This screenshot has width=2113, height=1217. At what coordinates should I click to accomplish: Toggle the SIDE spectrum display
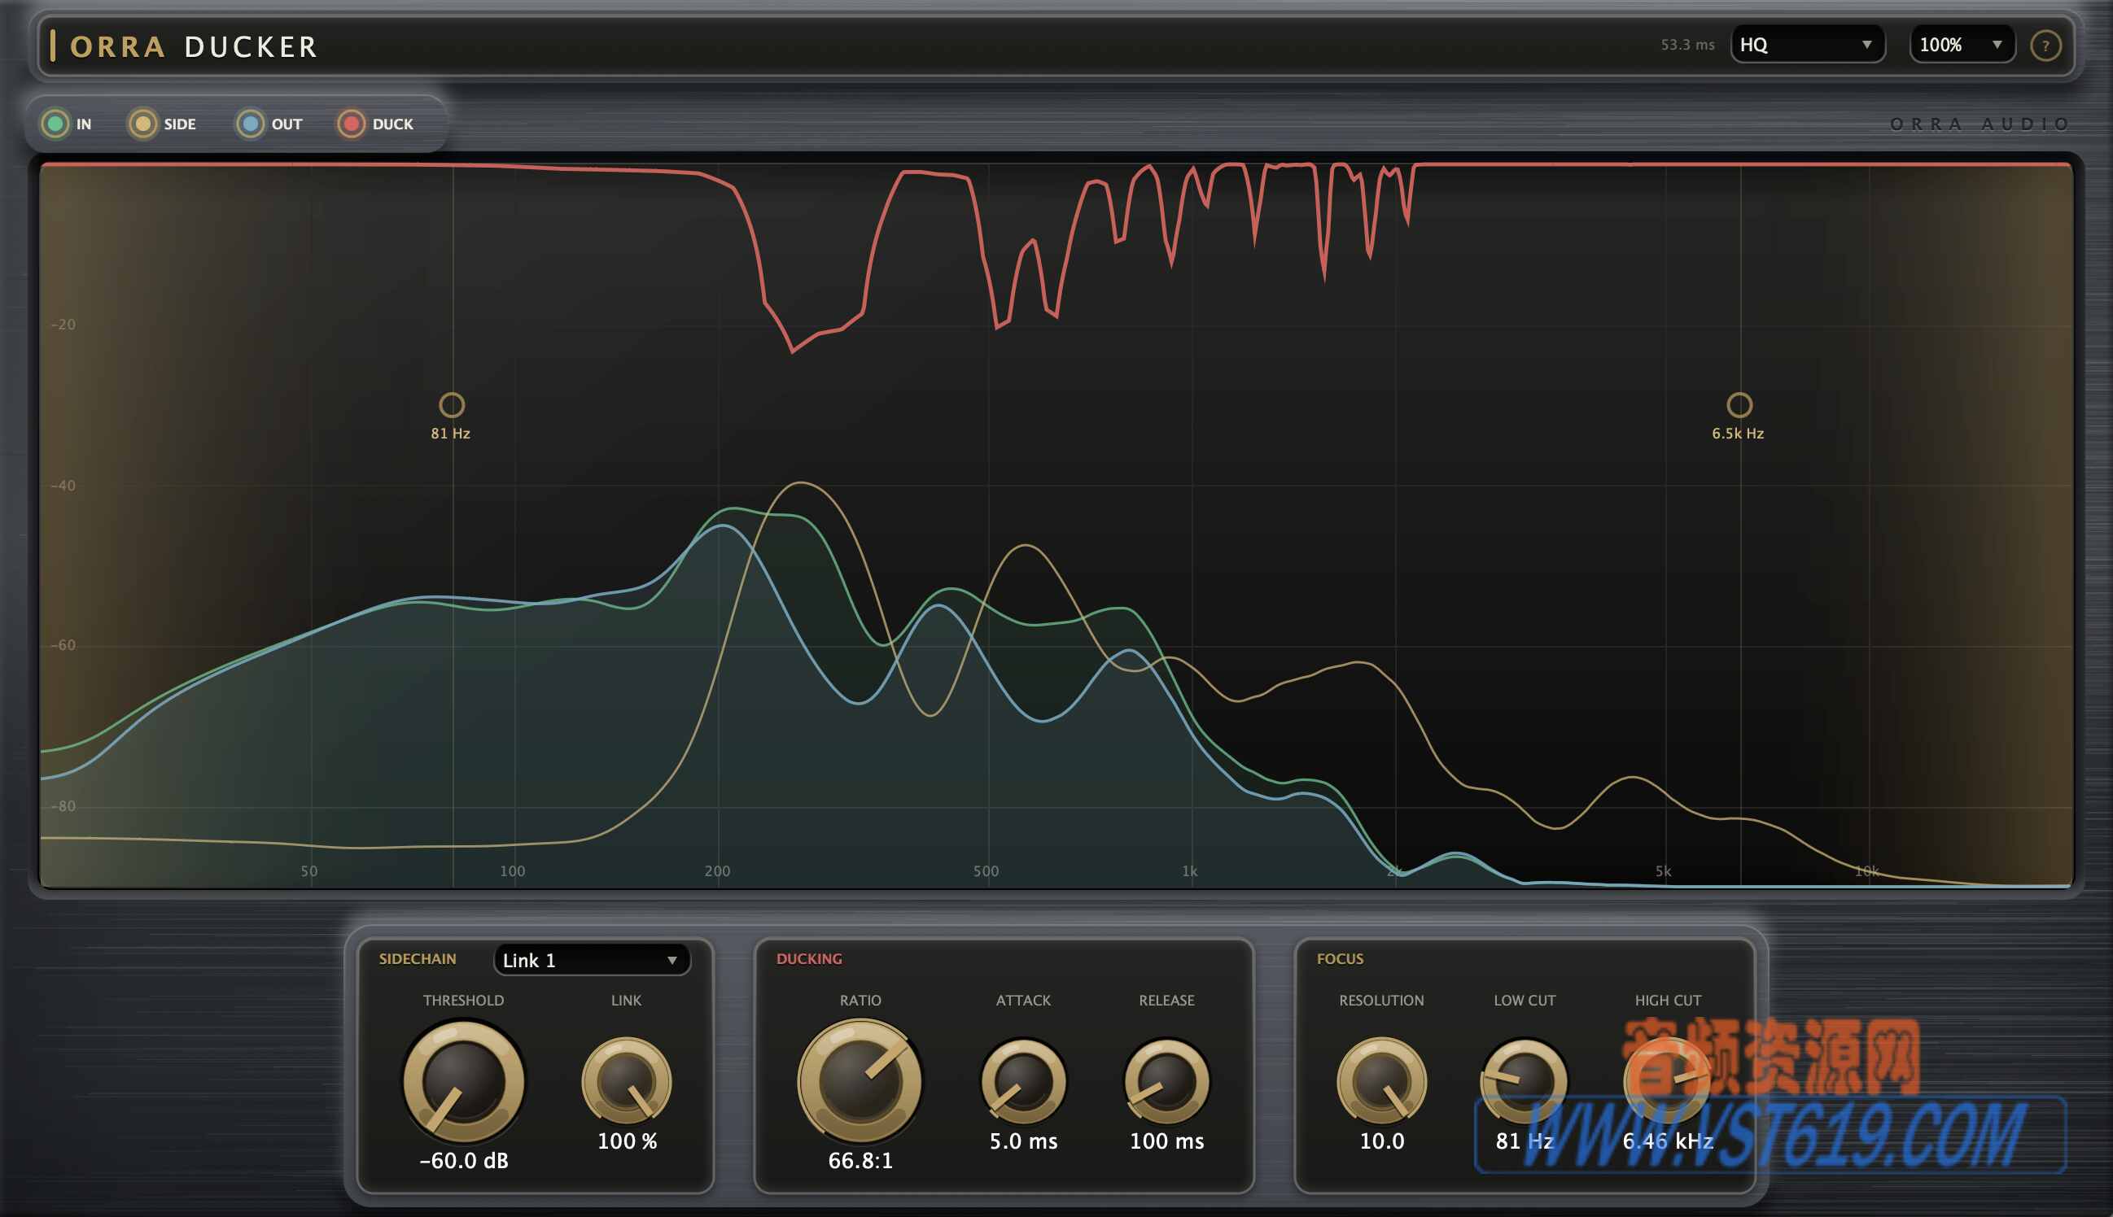pos(143,124)
